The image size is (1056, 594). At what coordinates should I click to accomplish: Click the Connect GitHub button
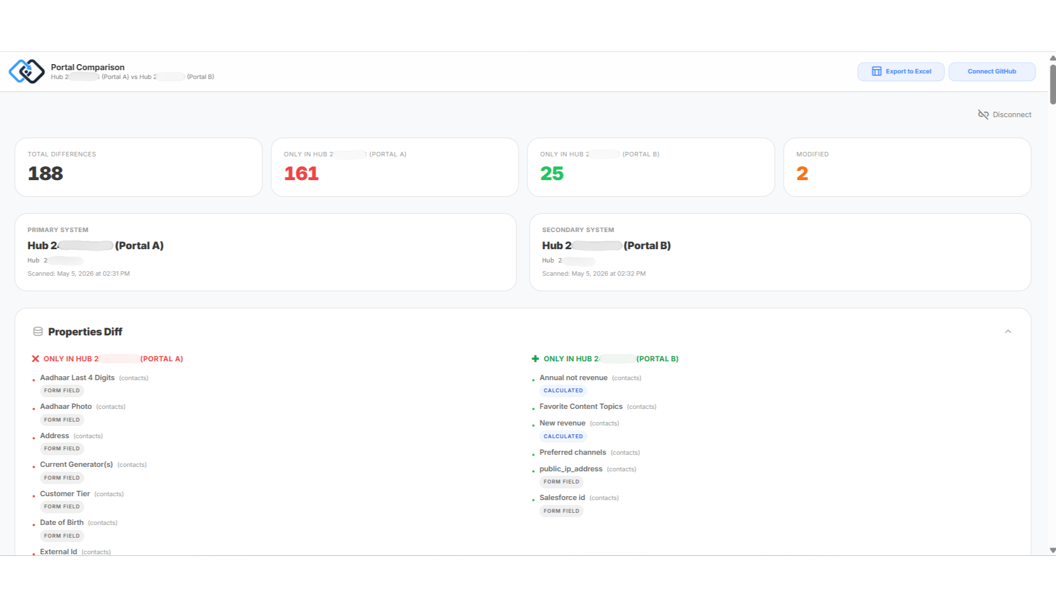click(x=991, y=71)
